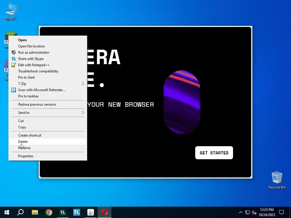The height and width of the screenshot is (218, 291).
Task: Choose Rename from the context menu
Action: (x=48, y=148)
